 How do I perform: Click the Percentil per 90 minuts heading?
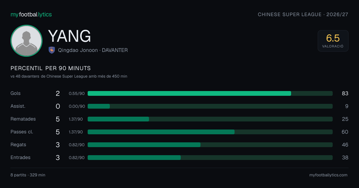tap(51, 68)
